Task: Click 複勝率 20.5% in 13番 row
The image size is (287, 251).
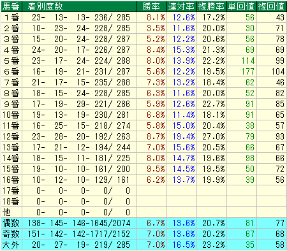Action: click(x=214, y=147)
